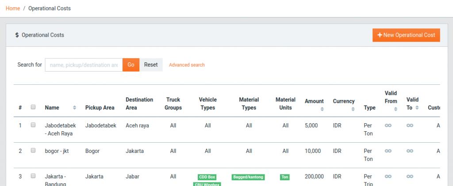Toggle the select-all header checkbox
The width and height of the screenshot is (453, 186).
point(33,107)
